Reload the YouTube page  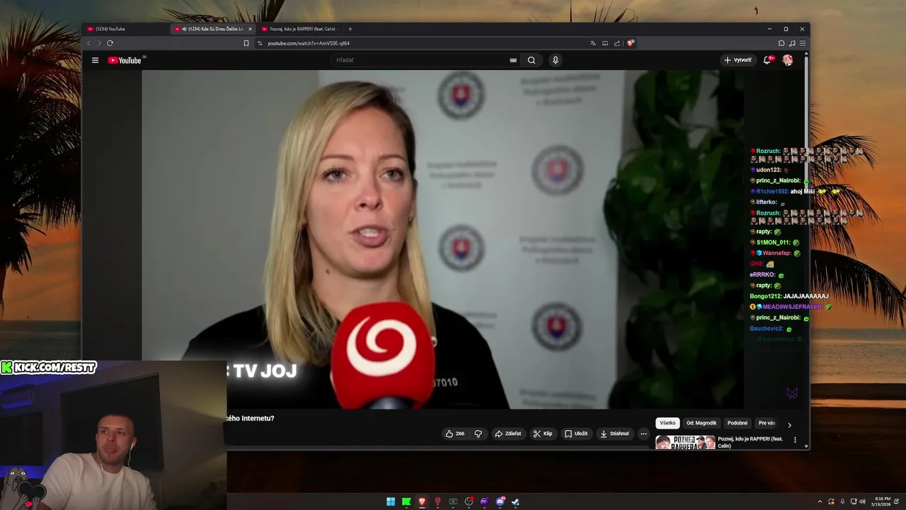pos(110,43)
